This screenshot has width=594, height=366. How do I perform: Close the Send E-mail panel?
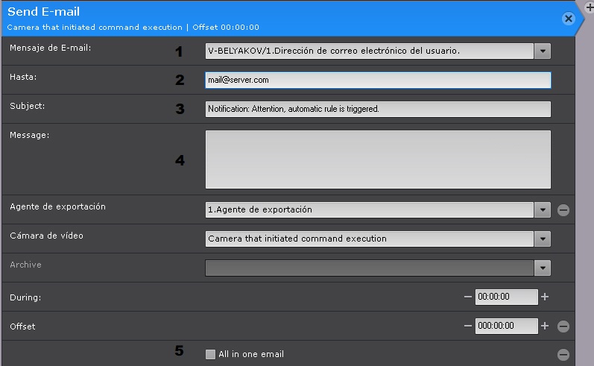(x=569, y=19)
